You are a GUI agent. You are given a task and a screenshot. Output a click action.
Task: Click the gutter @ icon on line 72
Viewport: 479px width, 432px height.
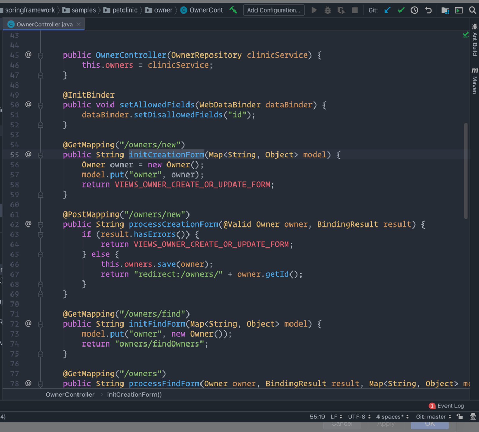click(28, 324)
